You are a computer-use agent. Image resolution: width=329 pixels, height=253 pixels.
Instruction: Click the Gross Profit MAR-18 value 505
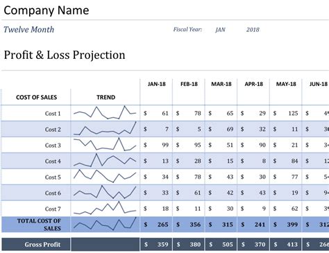228,244
